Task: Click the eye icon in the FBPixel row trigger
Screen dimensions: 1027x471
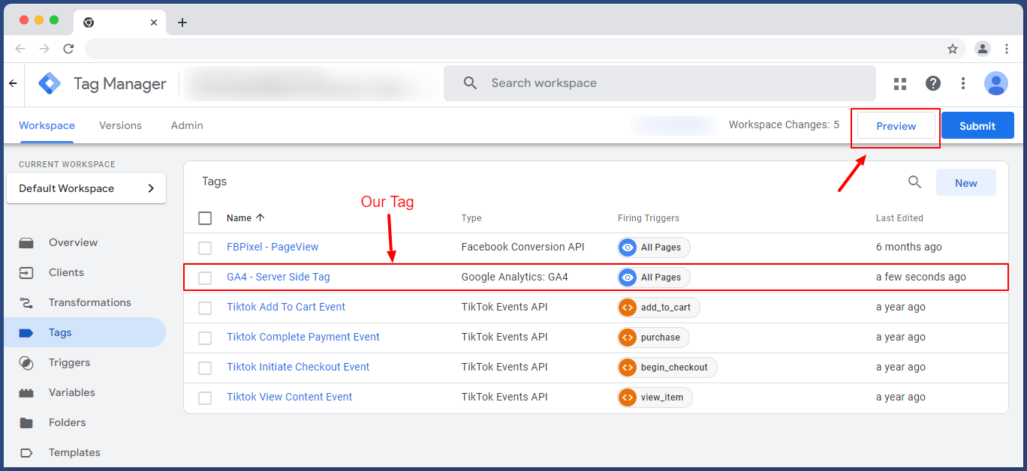Action: 628,247
